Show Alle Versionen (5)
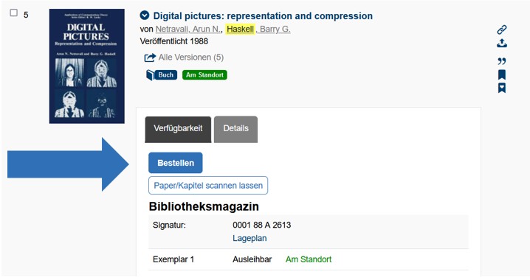530x280 pixels. tap(191, 57)
